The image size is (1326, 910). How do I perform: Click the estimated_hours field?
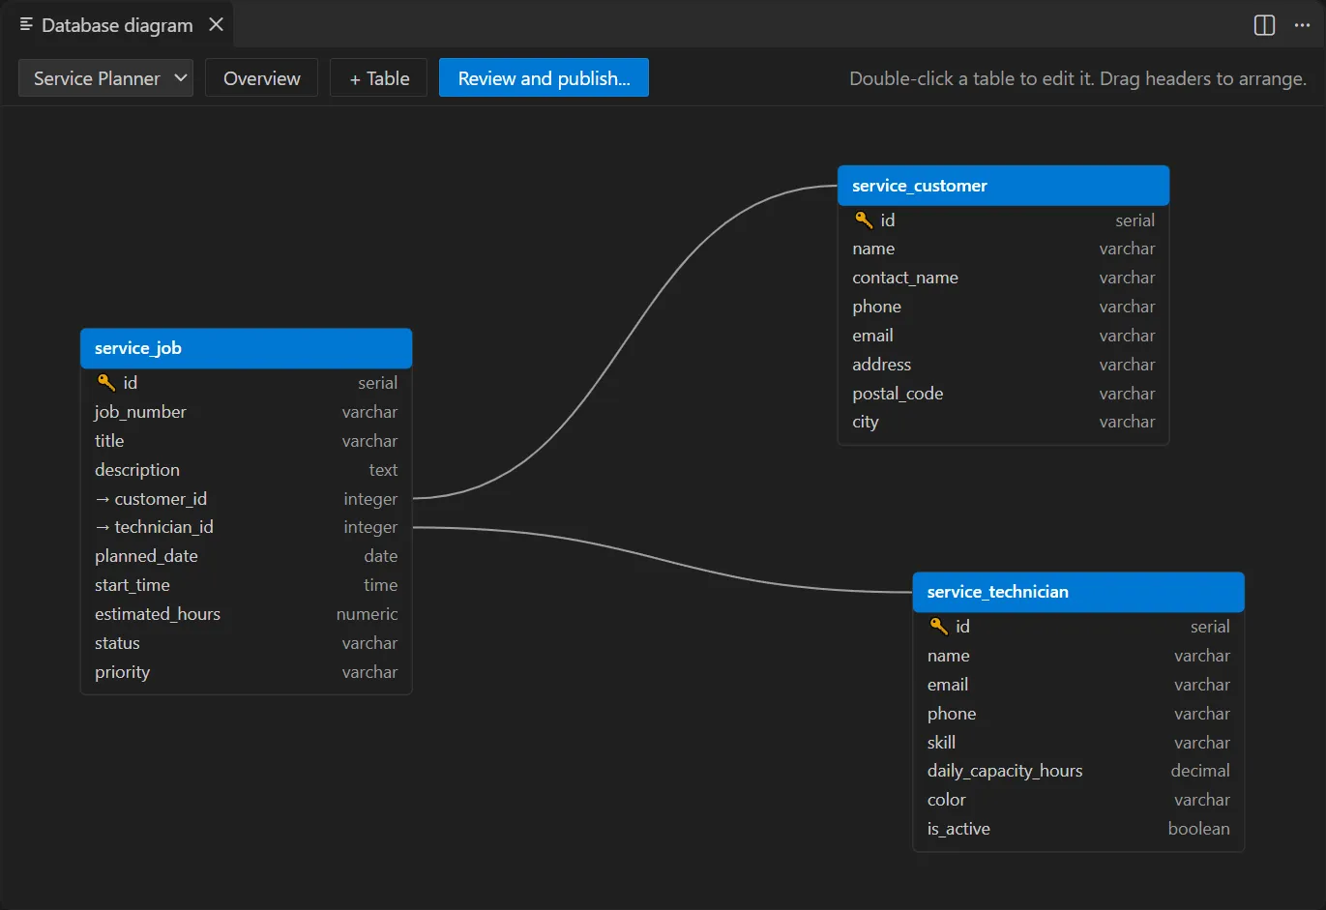pos(247,614)
